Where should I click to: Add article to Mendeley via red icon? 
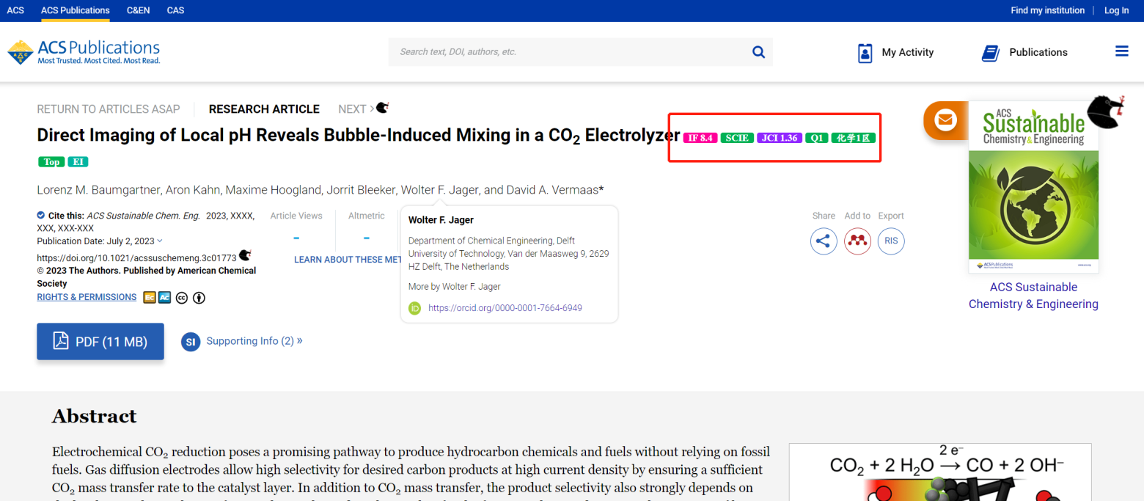point(857,241)
